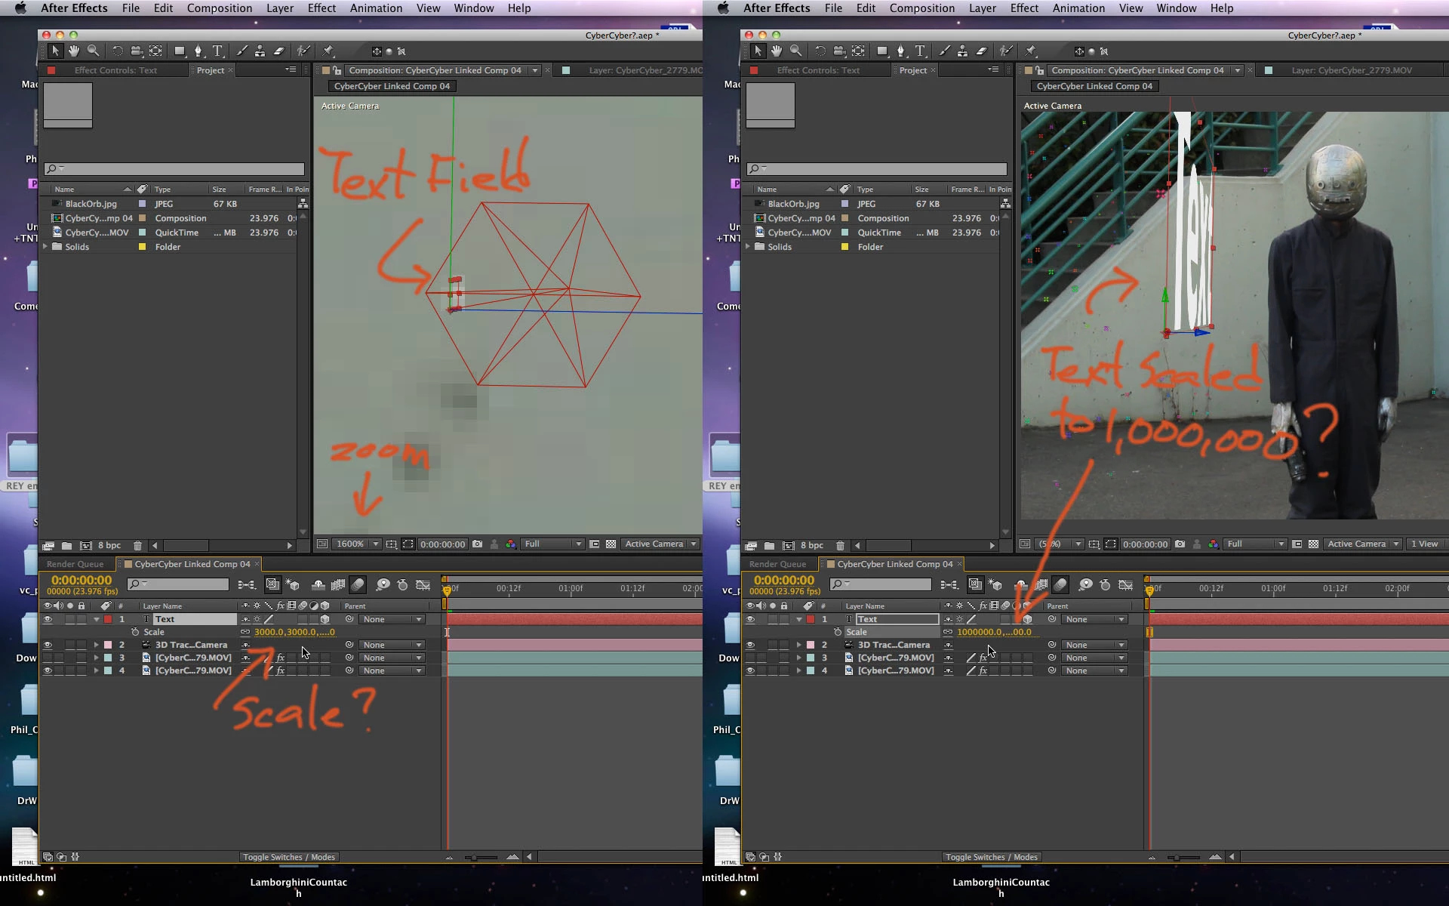Show layer 3, whose eye icon is off
The image size is (1449, 906).
48,658
